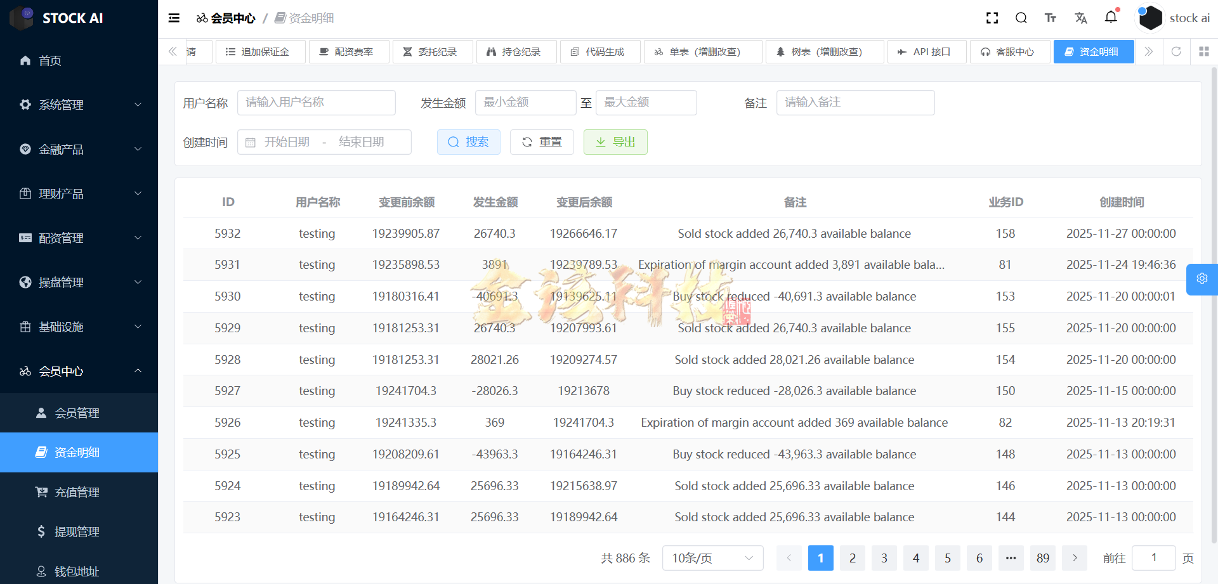Open global search with the magnifier icon
Image resolution: width=1218 pixels, height=584 pixels.
(x=1021, y=18)
